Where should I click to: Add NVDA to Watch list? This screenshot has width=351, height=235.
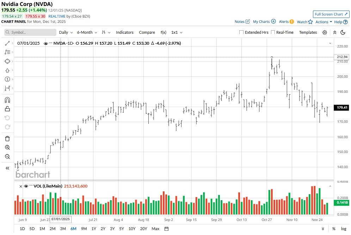(305, 22)
